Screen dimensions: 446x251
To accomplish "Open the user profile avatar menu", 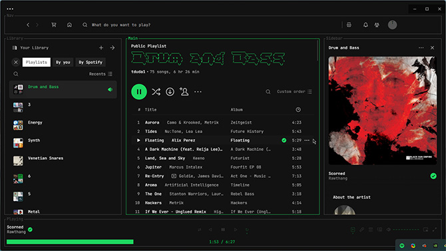I will tap(392, 25).
